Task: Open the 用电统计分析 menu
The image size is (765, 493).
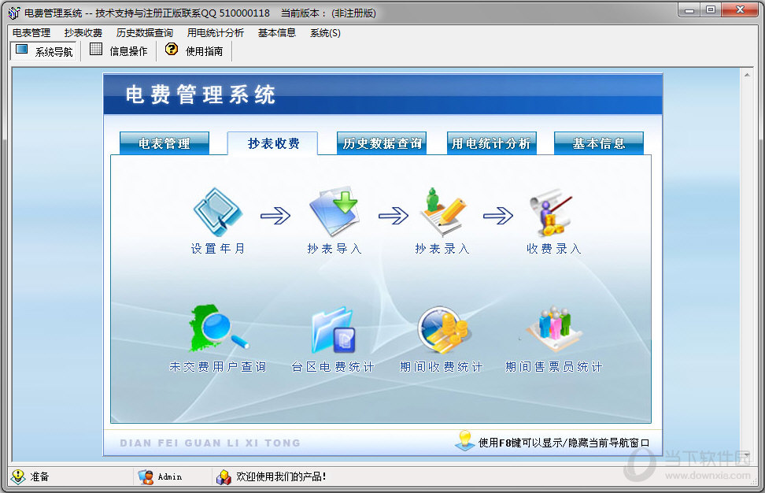Action: coord(215,33)
